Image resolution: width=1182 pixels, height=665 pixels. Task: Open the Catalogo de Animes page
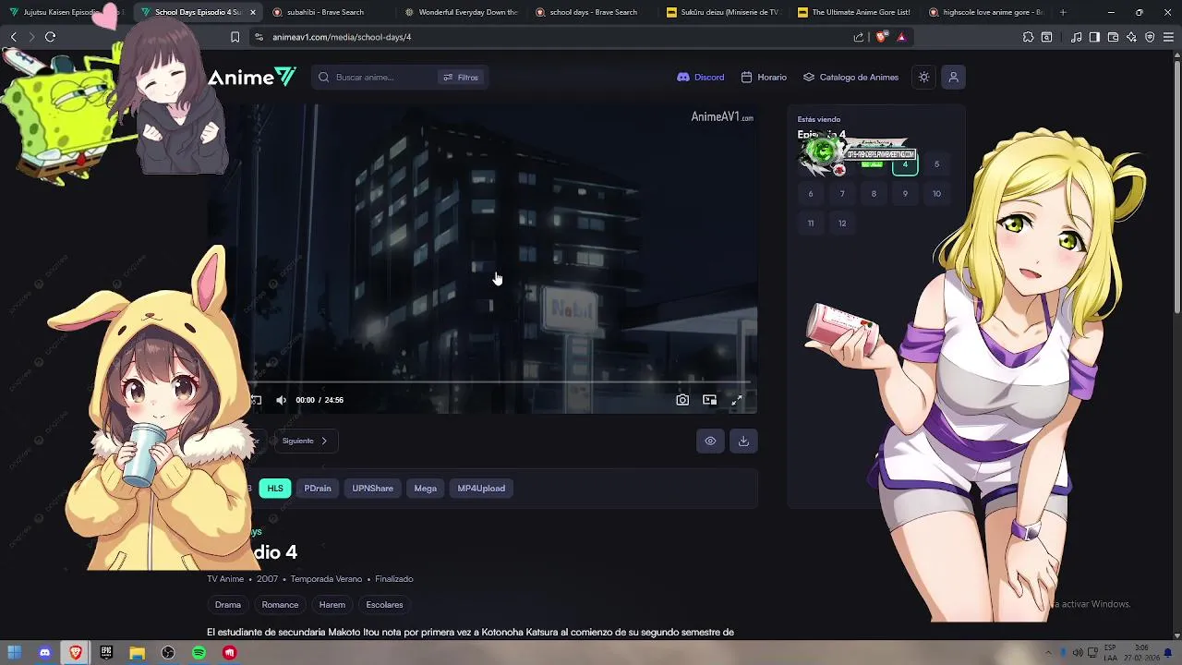[x=850, y=78]
